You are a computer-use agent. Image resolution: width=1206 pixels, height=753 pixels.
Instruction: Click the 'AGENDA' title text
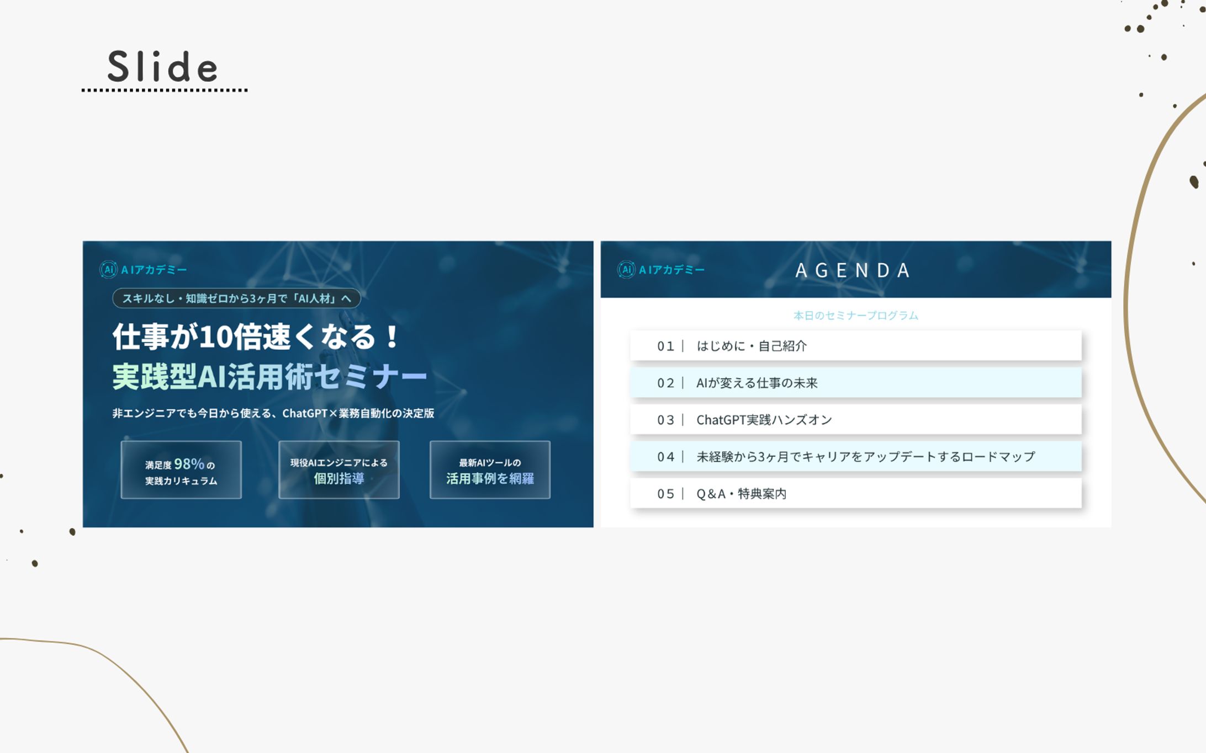coord(853,270)
